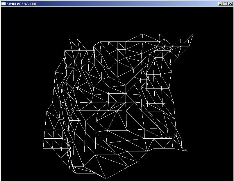This screenshot has height=181, width=234.
Task: Click the SIMULARE VALURI title text
Action: click(x=22, y=4)
